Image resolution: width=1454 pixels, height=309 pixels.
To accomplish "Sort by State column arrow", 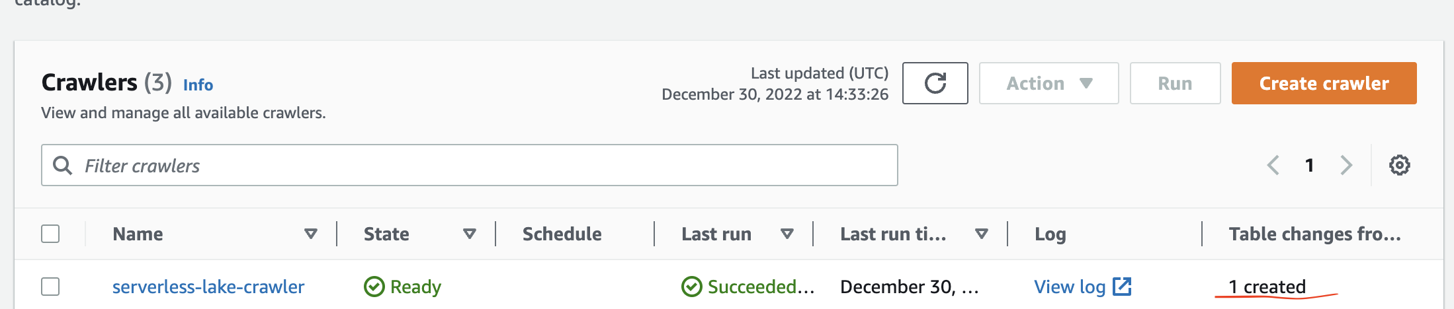I will tap(469, 234).
